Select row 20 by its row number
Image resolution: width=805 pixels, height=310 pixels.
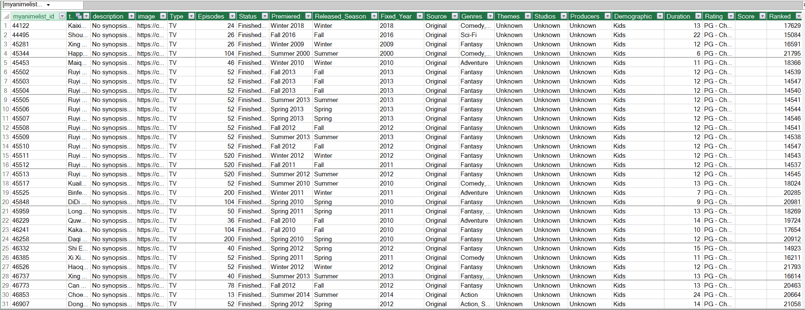(x=5, y=202)
